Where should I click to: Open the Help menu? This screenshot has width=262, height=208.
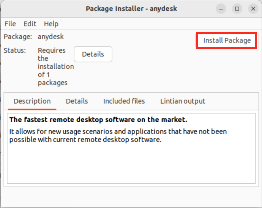51,24
